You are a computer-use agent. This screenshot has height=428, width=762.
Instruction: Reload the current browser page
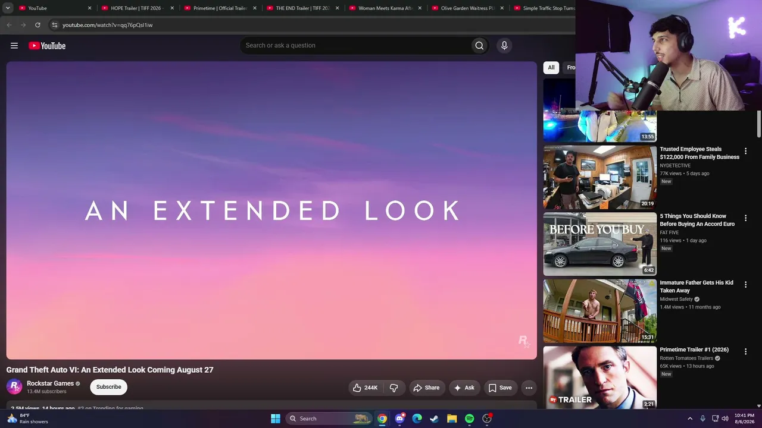[38, 25]
